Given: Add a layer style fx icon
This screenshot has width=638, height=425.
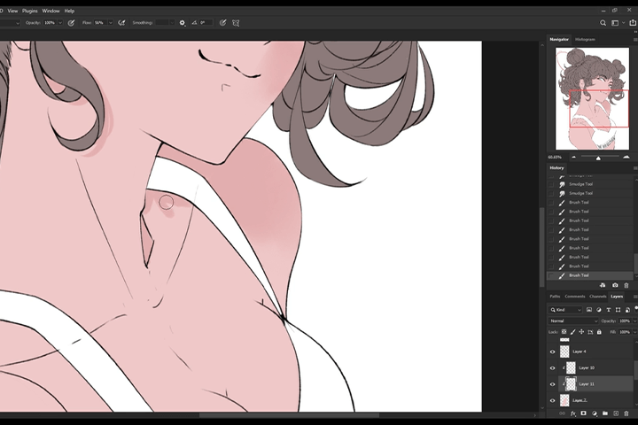Looking at the screenshot, I should (x=573, y=413).
